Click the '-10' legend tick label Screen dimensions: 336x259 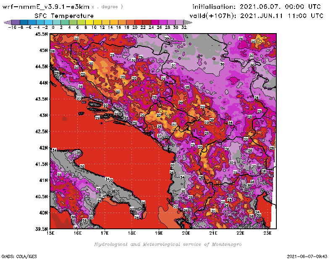(12, 27)
